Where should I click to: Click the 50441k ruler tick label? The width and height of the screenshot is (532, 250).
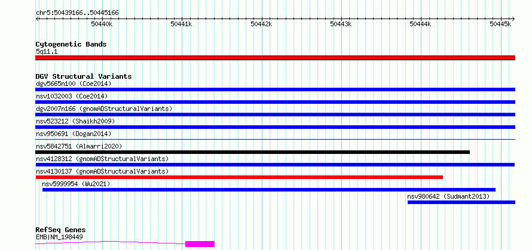click(x=182, y=24)
